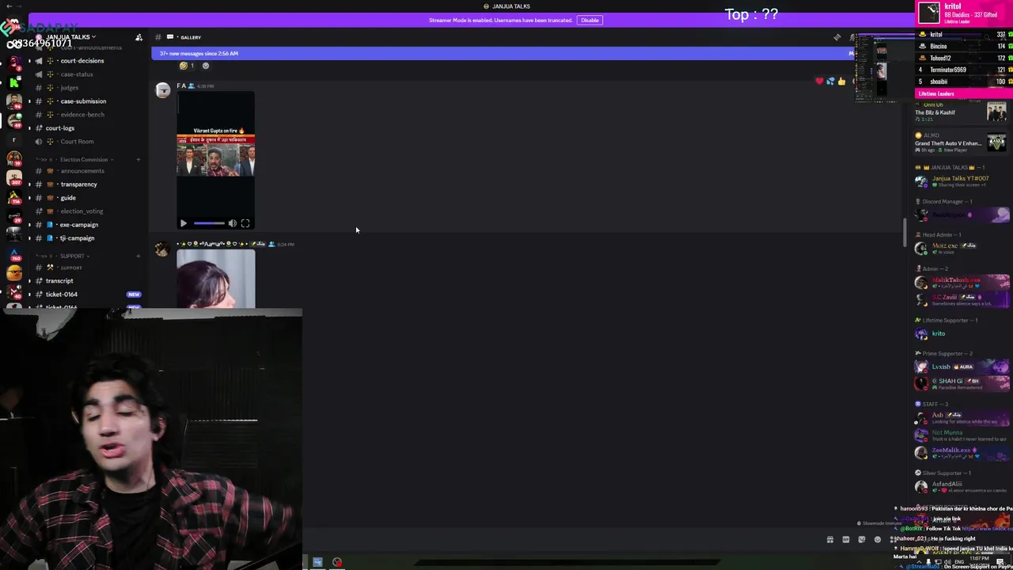
Task: Open Grand Theft Auto V activity card
Action: 960,142
